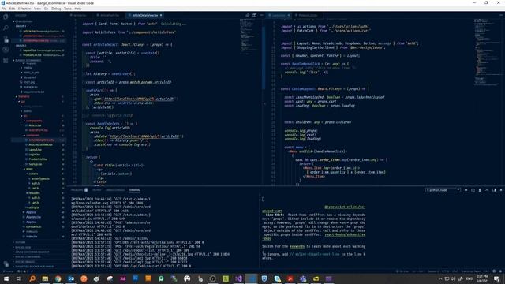Open ArticleListView.tsx in the Explorer tree
Viewport: 505px width, 284px height.
point(40,144)
